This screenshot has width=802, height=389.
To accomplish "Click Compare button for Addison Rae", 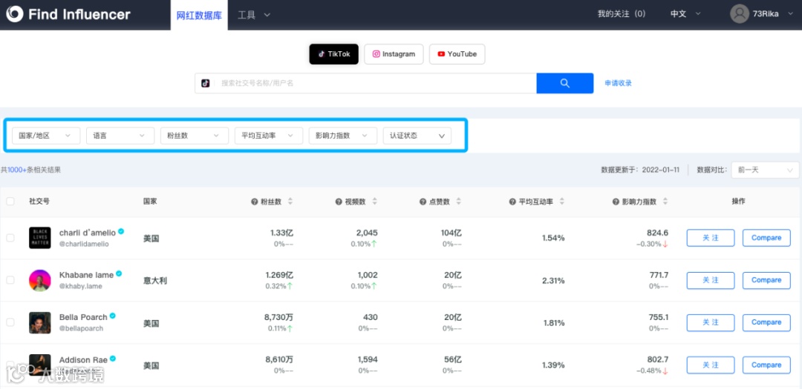I will pos(766,365).
